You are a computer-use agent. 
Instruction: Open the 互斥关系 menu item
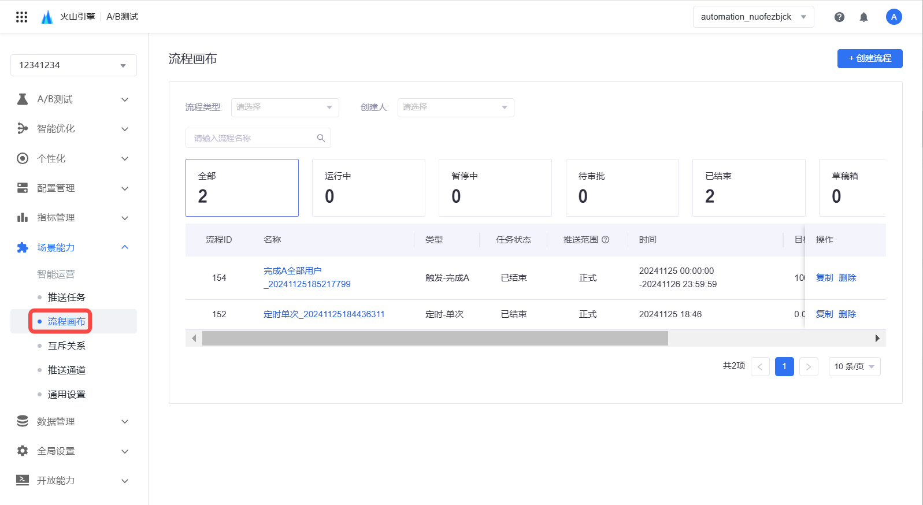click(x=66, y=346)
